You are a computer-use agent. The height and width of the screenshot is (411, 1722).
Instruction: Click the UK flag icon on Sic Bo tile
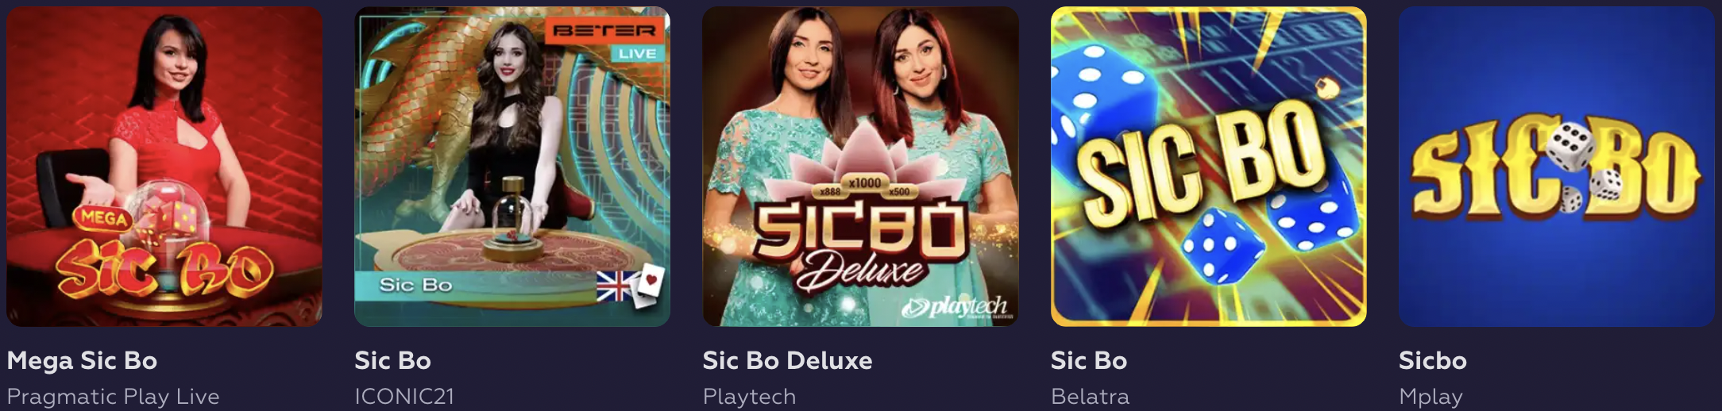pyautogui.click(x=617, y=286)
